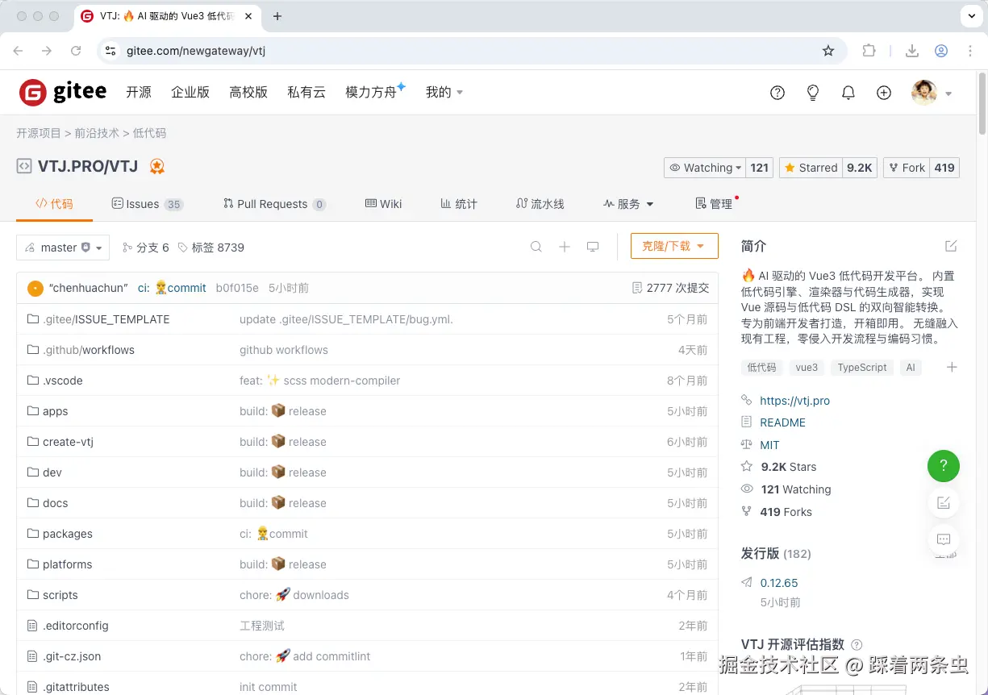Image resolution: width=988 pixels, height=695 pixels.
Task: Open the Wiki tab
Action: [x=384, y=204]
